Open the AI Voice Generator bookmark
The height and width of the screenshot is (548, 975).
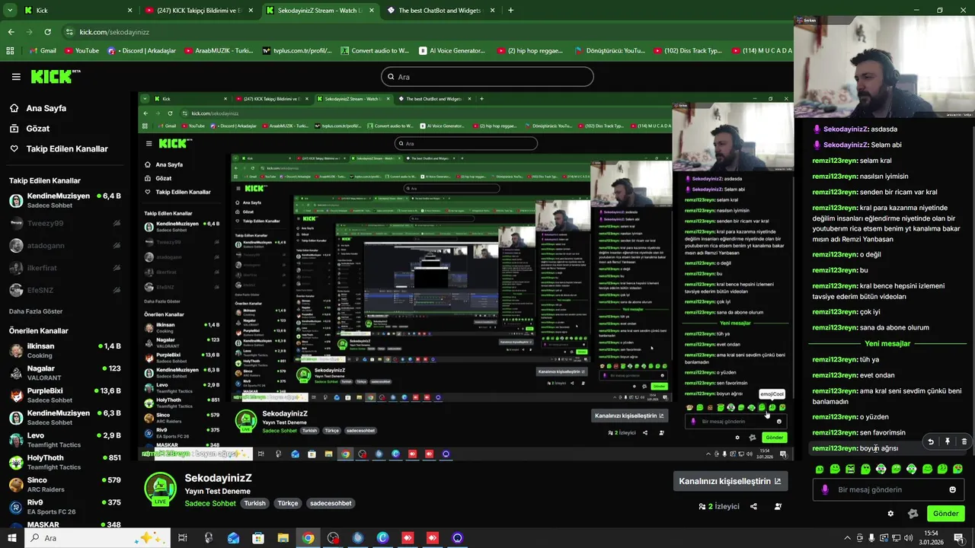pos(452,51)
